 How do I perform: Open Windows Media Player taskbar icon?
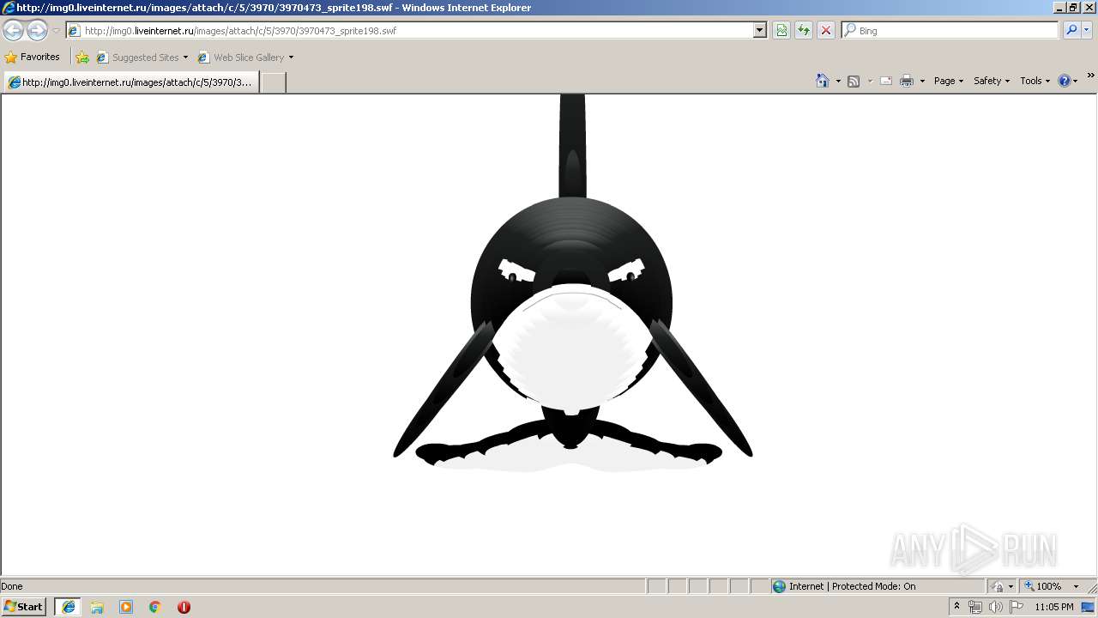click(x=126, y=607)
